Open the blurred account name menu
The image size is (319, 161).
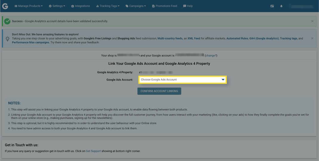click(x=302, y=6)
